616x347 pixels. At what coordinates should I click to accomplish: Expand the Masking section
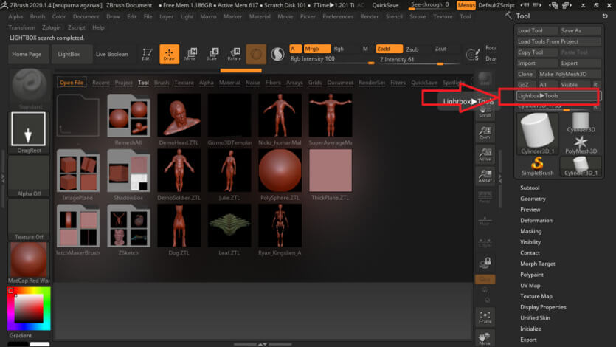(530, 232)
